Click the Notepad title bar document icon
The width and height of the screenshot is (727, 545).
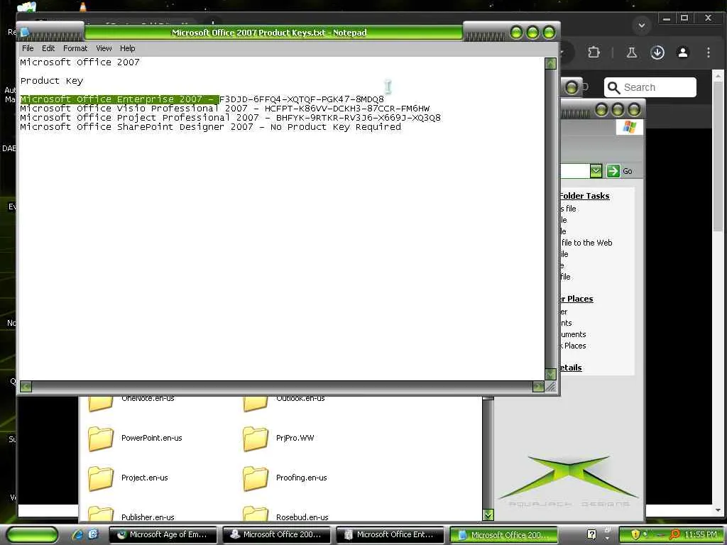coord(25,32)
